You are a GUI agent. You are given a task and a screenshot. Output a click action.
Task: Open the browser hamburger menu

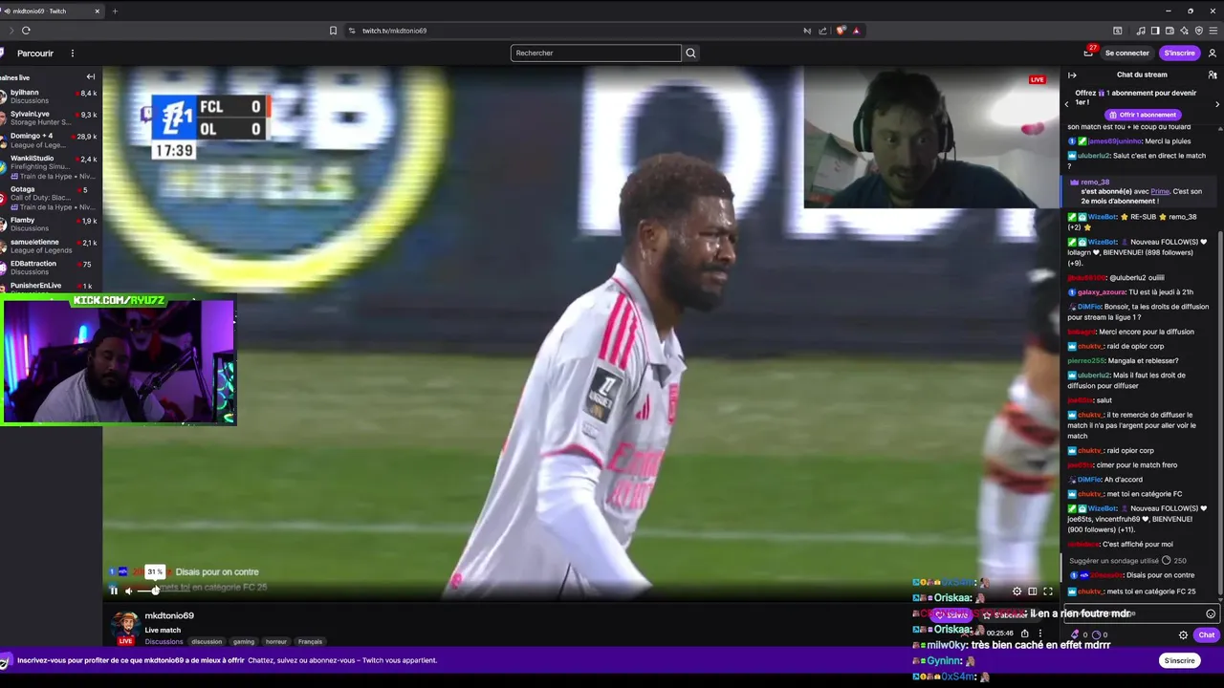(1213, 31)
